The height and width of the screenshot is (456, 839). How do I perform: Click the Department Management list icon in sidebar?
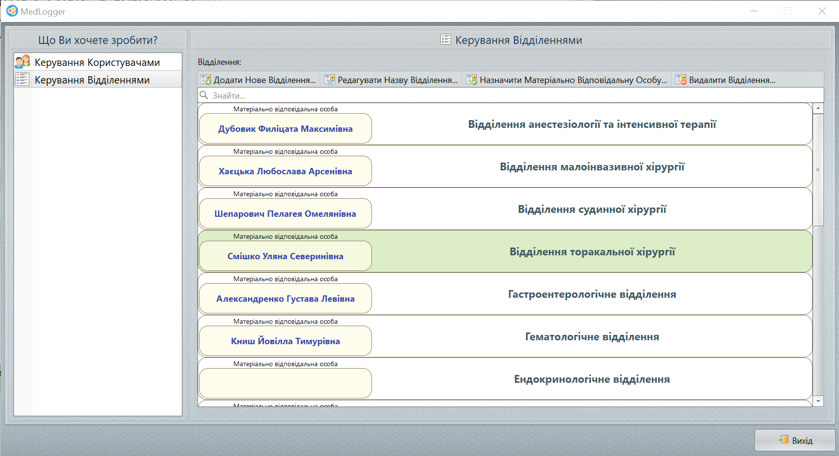[x=22, y=80]
